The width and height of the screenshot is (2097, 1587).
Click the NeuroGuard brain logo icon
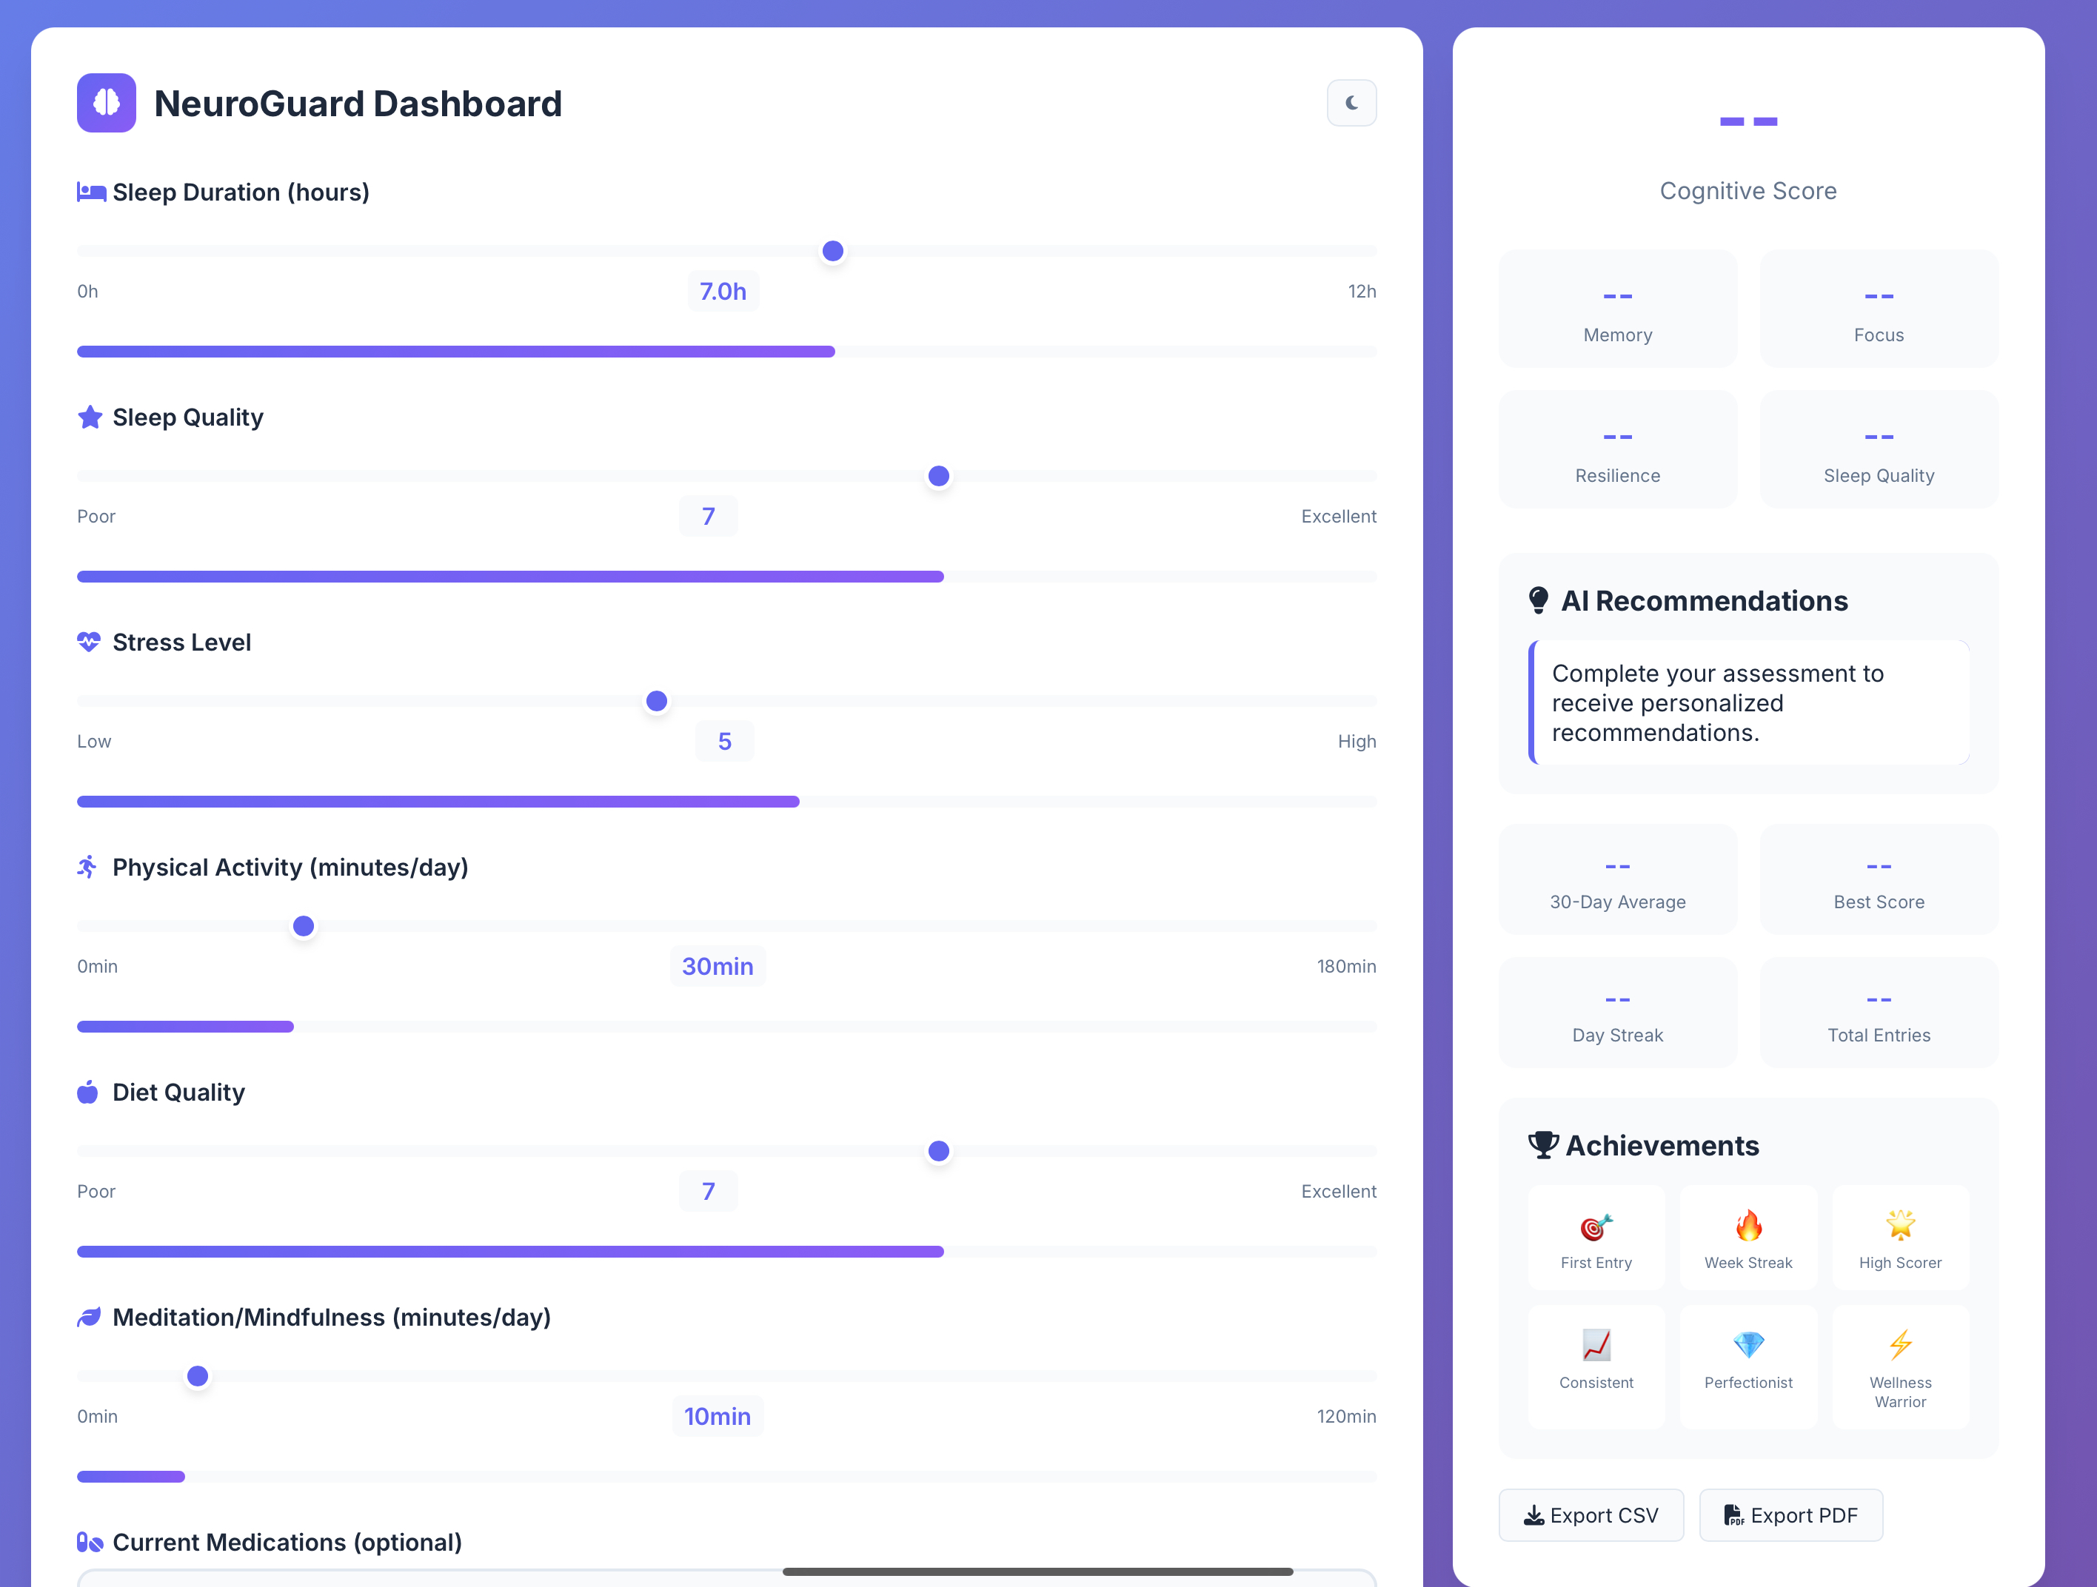[106, 104]
